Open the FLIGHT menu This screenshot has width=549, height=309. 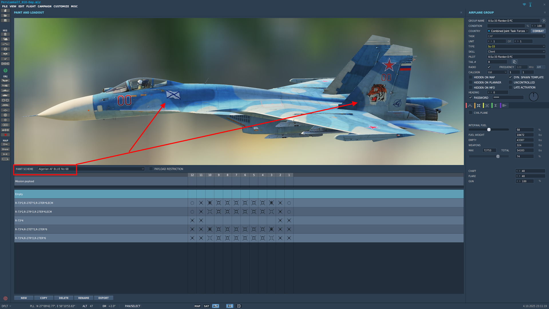[x=31, y=6]
